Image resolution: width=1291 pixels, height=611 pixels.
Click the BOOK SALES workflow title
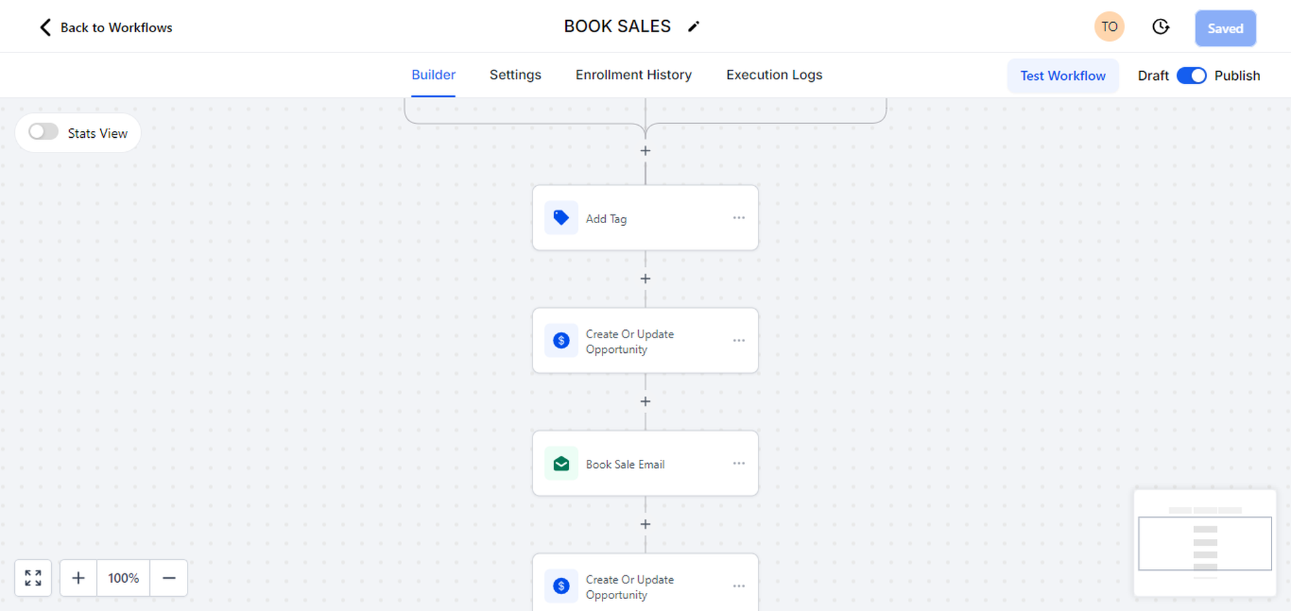pos(617,26)
